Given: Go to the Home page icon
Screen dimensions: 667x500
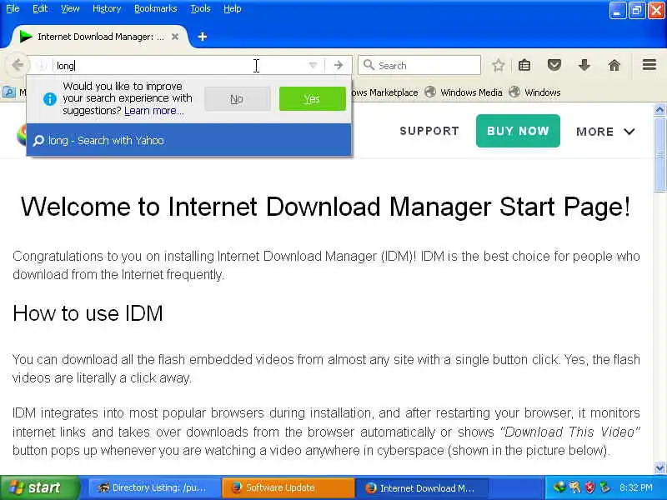Looking at the screenshot, I should [614, 65].
